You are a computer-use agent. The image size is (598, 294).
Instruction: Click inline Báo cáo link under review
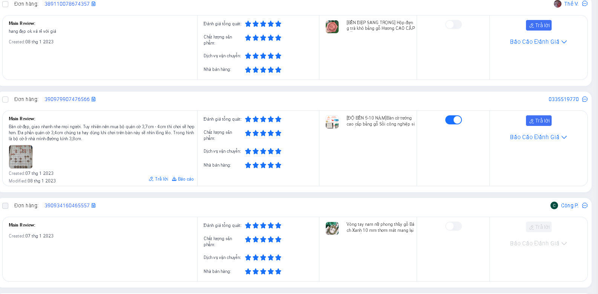[x=183, y=179]
